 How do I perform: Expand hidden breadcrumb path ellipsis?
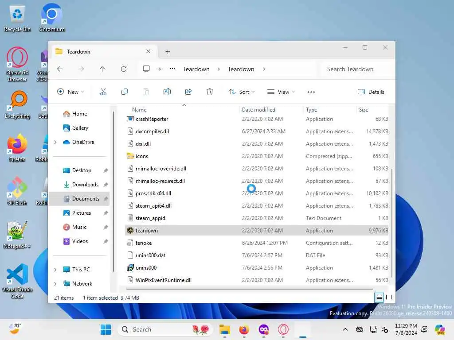point(172,69)
